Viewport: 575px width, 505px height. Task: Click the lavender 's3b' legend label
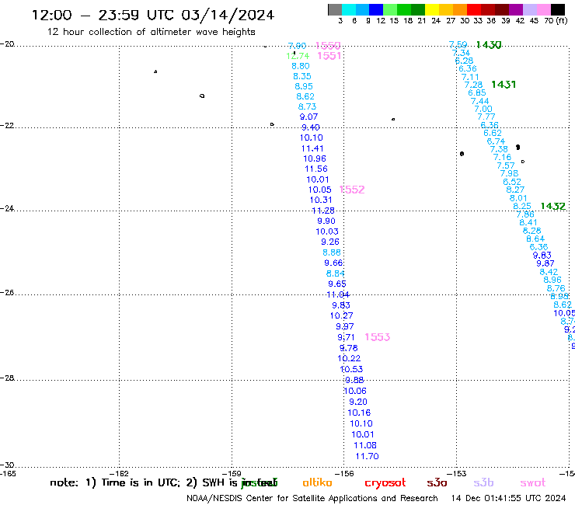click(x=483, y=482)
